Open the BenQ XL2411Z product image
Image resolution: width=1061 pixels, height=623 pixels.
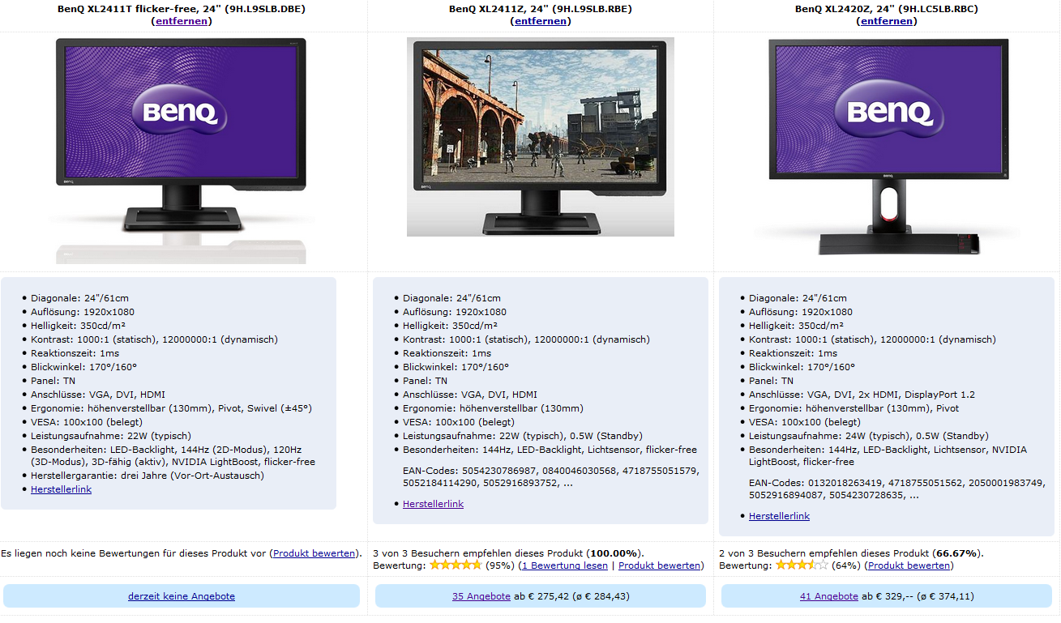541,137
